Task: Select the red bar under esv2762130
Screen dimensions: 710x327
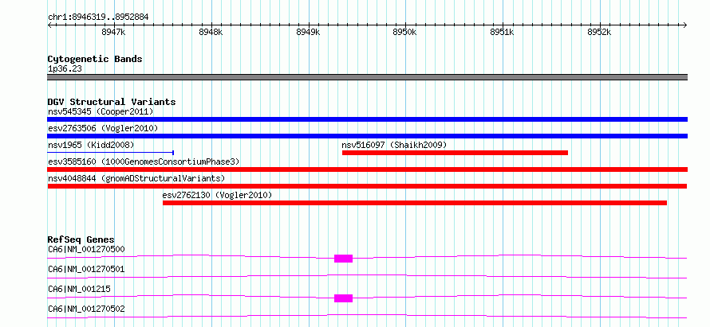Action: point(415,203)
